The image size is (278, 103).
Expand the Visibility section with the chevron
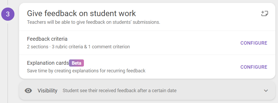(x=266, y=91)
